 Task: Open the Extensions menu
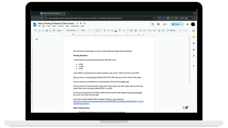point(75,26)
